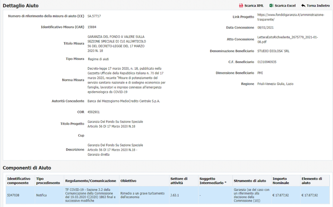Image resolution: width=333 pixels, height=207 pixels.
Task: Click the Dettaglio Aiuto heading
Action: pyautogui.click(x=21, y=6)
